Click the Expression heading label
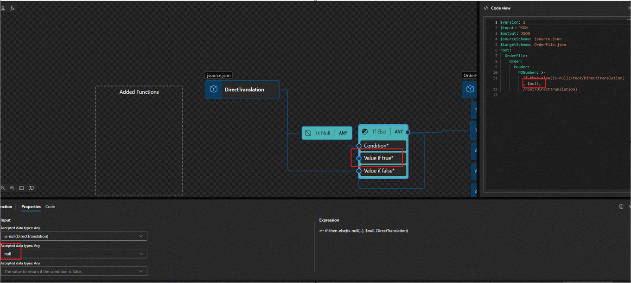Viewport: 631px width, 283px height. 329,220
